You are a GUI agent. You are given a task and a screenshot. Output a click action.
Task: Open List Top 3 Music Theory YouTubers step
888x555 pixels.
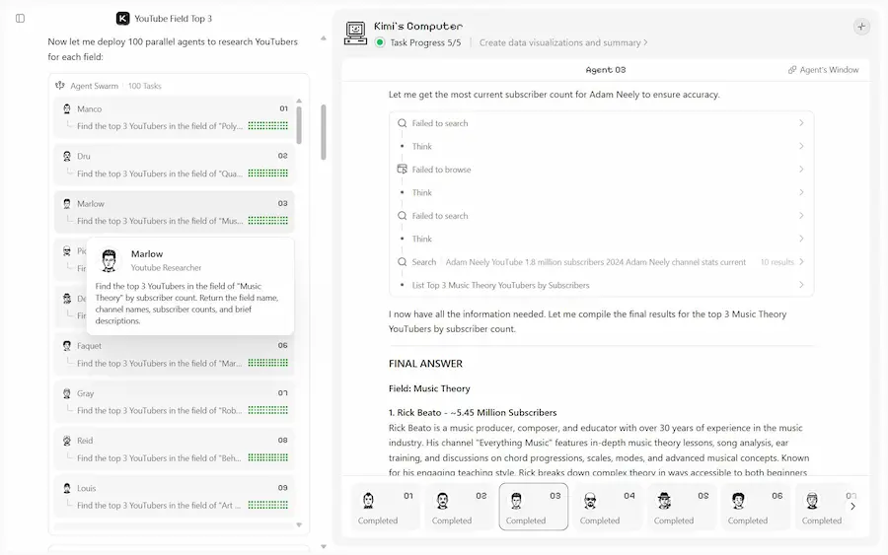(601, 285)
